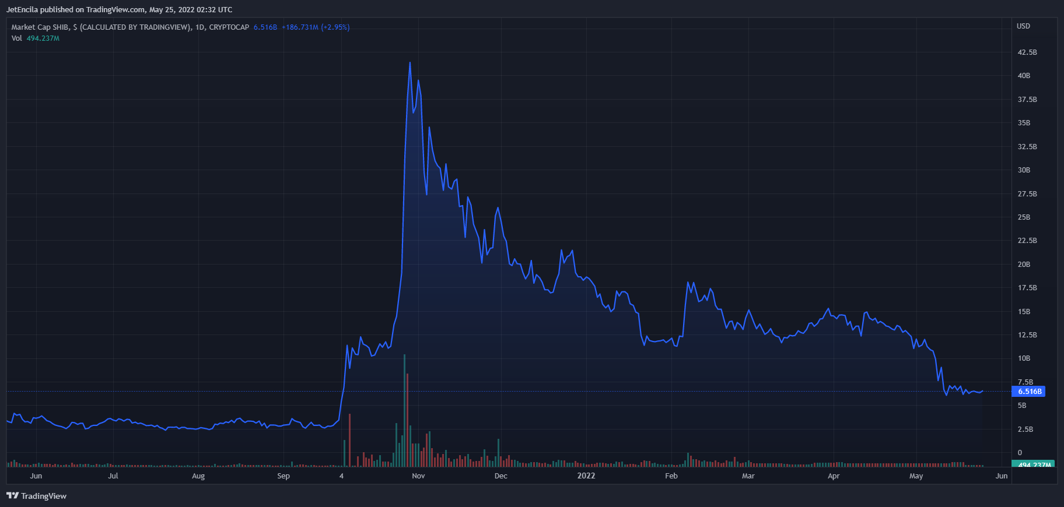Click the Aug label on time axis
The width and height of the screenshot is (1064, 507).
(x=198, y=476)
